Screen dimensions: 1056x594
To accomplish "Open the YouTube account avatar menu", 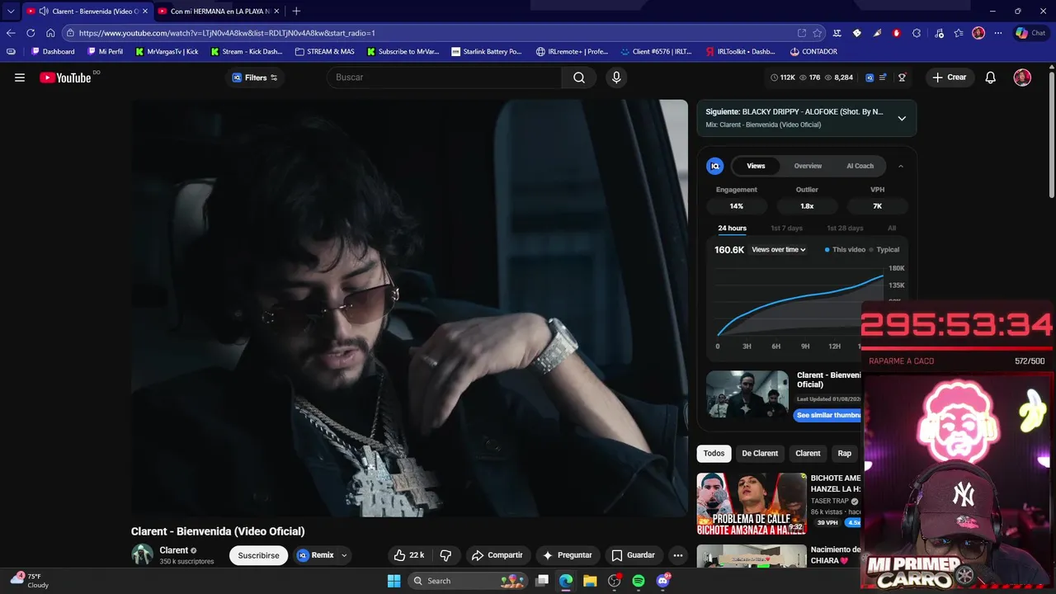I will coord(1022,78).
